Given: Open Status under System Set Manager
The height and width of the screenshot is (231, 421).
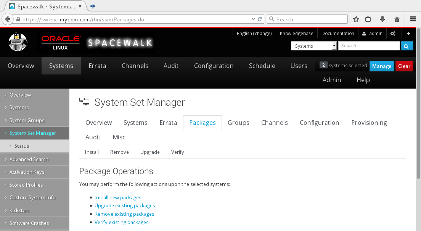Looking at the screenshot, I should pos(35,146).
